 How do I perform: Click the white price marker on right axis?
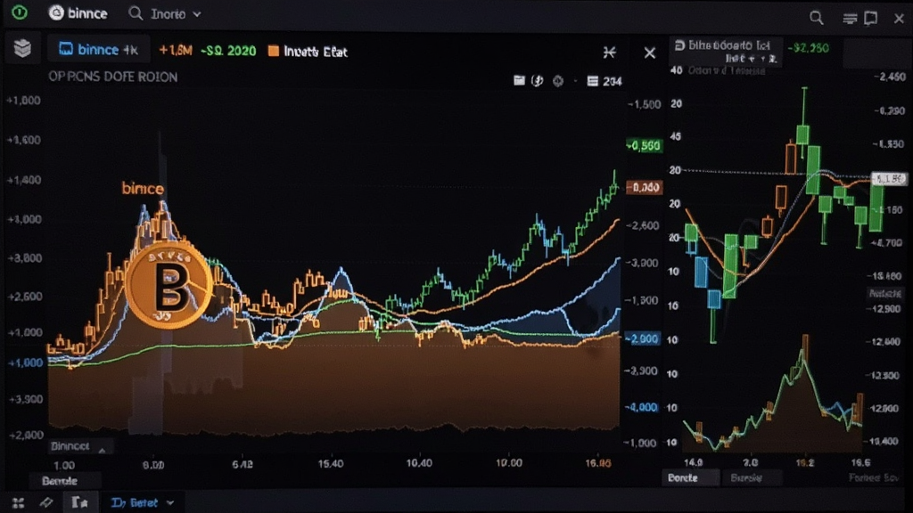(890, 178)
